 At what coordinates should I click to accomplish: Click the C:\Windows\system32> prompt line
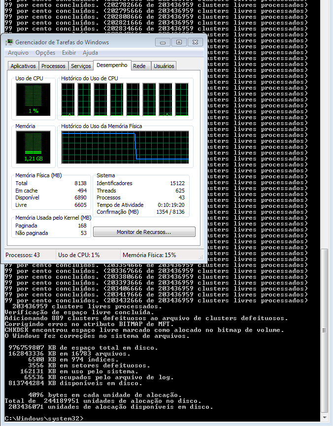44,419
